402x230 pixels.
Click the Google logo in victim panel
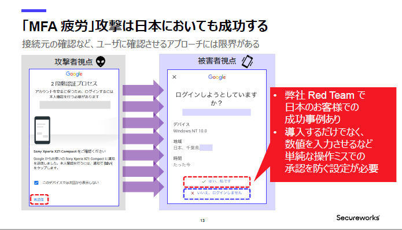217,77
